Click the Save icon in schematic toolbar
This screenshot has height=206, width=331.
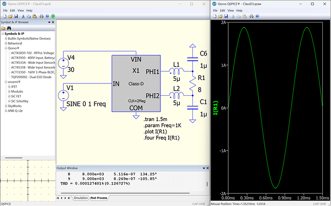tap(16, 16)
